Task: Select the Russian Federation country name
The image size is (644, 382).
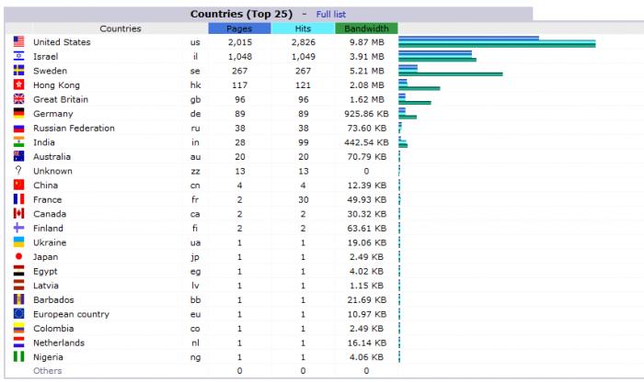Action: 74,129
